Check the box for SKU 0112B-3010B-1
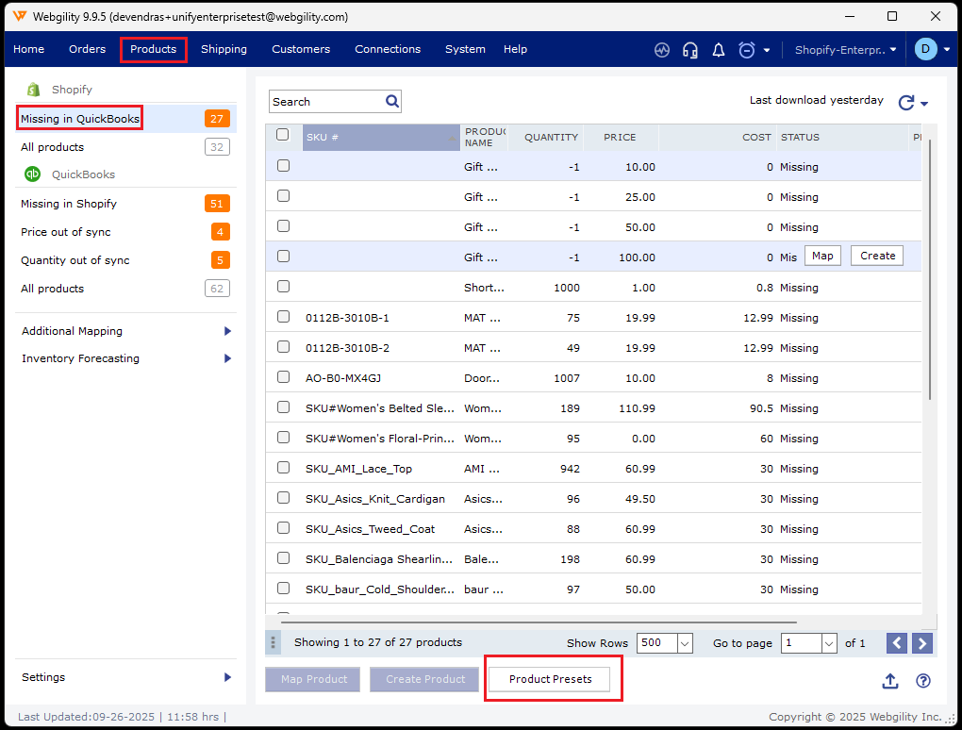 (x=283, y=317)
